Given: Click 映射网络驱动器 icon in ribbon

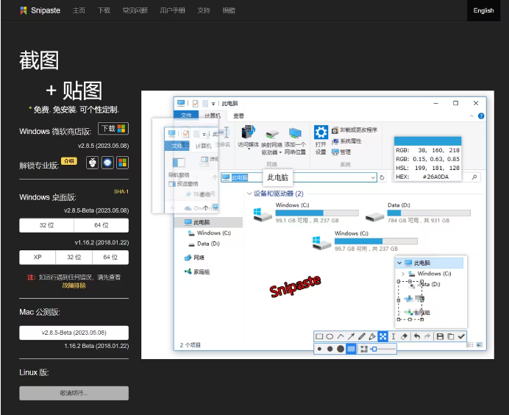Looking at the screenshot, I should pos(271,134).
